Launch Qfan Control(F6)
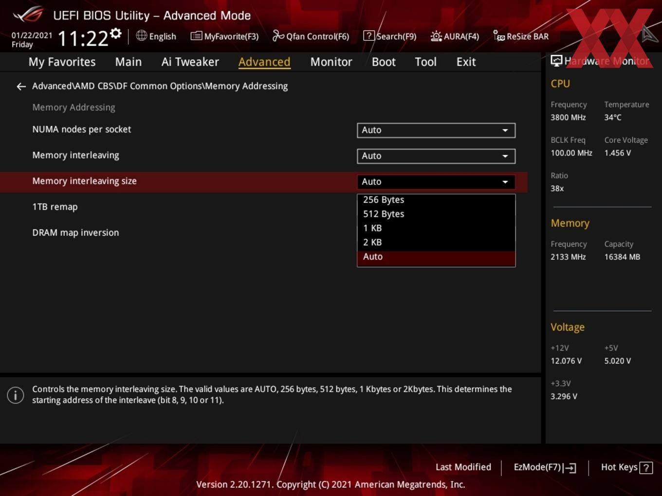Screen dimensions: 662x496 (317, 36)
